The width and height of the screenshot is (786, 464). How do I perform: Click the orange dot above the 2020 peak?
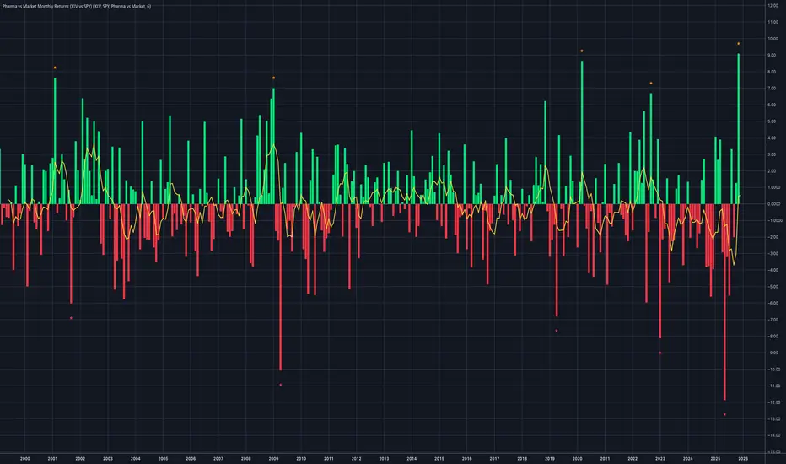(x=582, y=51)
